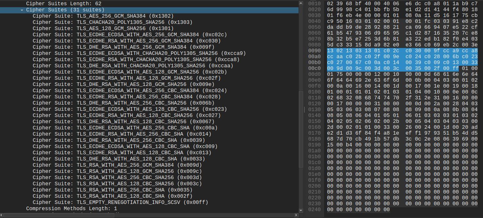Click TLS_RSA_WITH_AES_128_CBC_SHA256 (0x003c) entry
This screenshot has width=483, height=218.
(149, 184)
